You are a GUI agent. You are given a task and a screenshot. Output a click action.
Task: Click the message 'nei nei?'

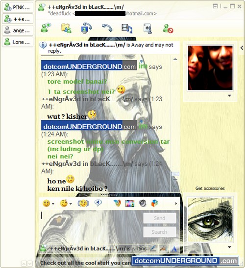click(60, 156)
